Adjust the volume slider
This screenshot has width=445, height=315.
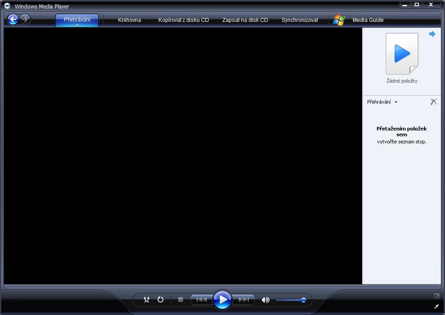click(291, 300)
